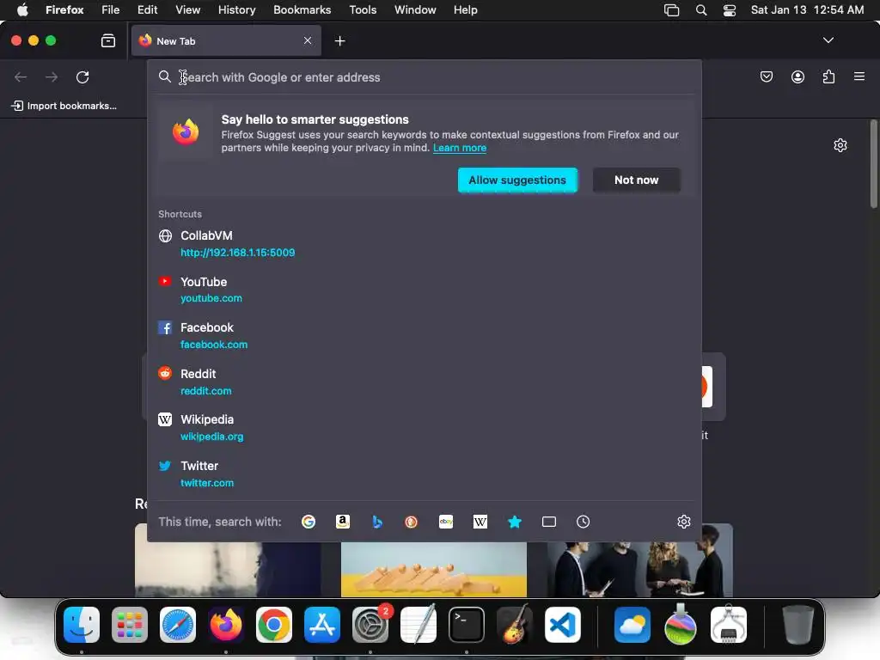Launch Visual Studio Code from dock

tap(563, 625)
